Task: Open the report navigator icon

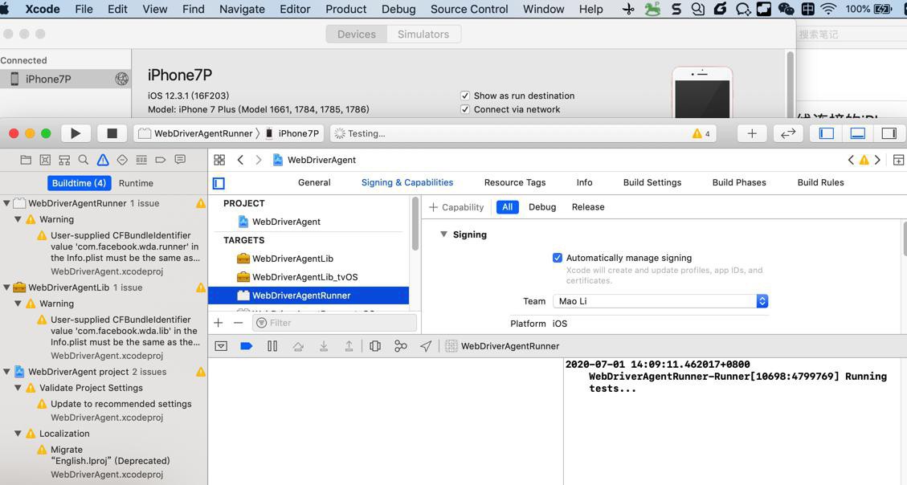Action: click(x=180, y=160)
